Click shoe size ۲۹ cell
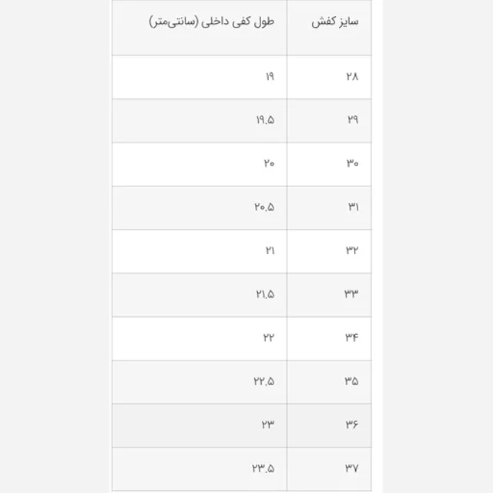 (x=329, y=121)
